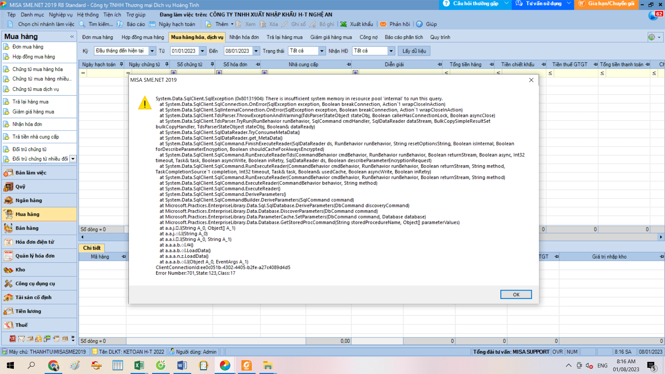The image size is (665, 374).
Task: Click the Xuất khẩu Excel export icon
Action: [x=344, y=24]
